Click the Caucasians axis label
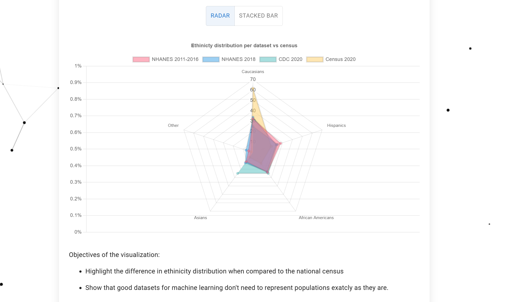Screen dimensions: 532x302 point(253,71)
